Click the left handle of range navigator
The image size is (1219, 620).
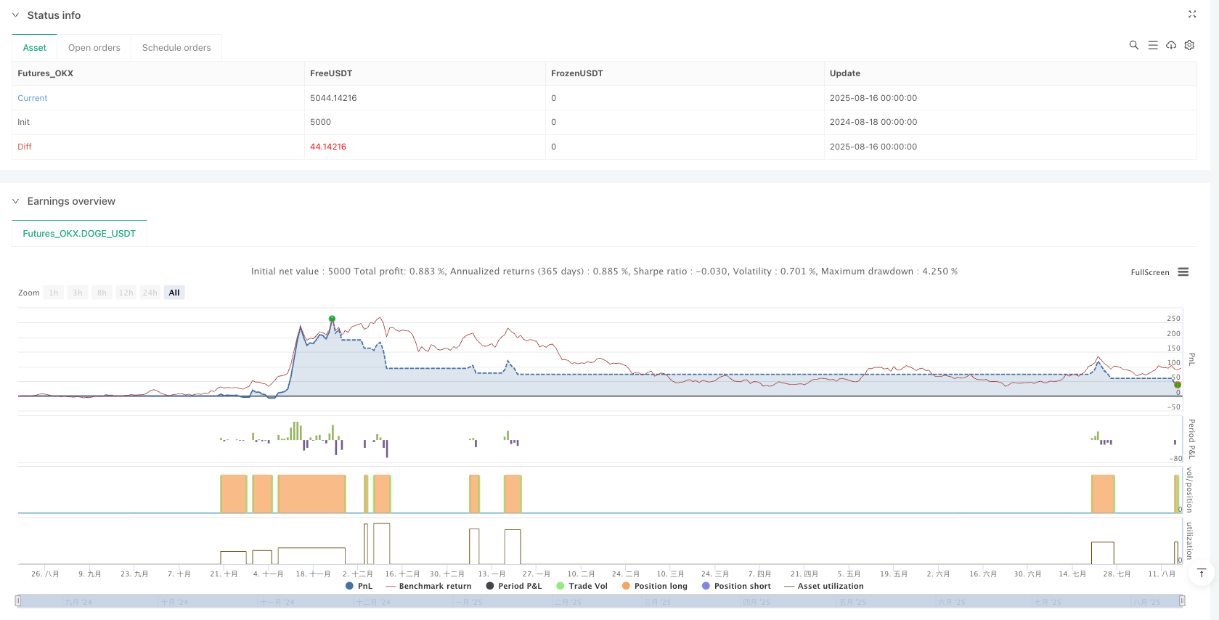pos(18,600)
